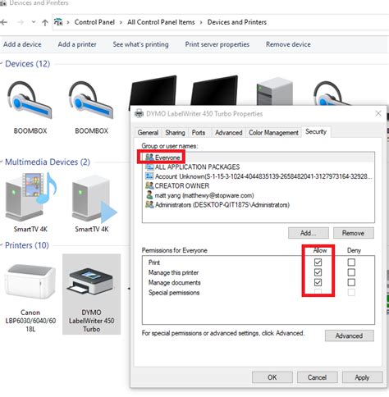Click the Control Panel address bar icon
Screen dimensions: 389x397
[58, 22]
